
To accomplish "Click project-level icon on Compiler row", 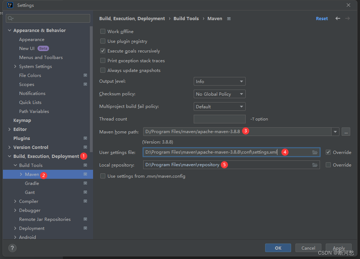I will tap(85, 201).
